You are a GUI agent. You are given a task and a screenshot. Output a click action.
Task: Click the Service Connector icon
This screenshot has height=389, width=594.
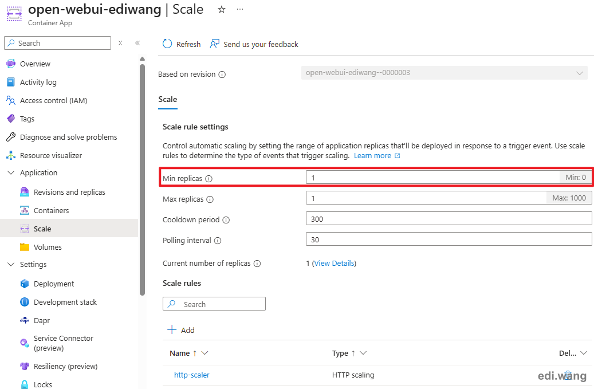click(x=25, y=343)
